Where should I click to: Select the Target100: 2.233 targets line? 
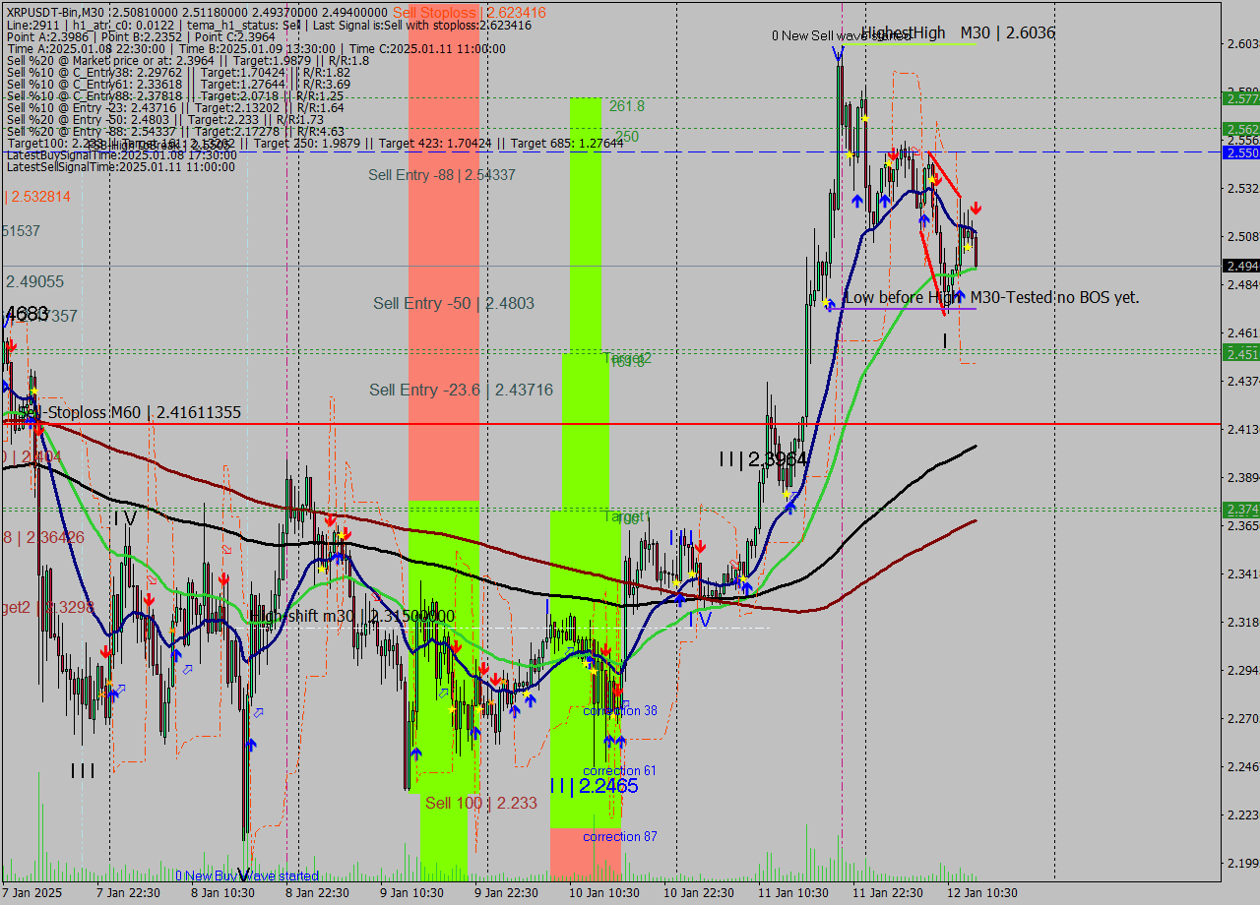click(x=315, y=144)
